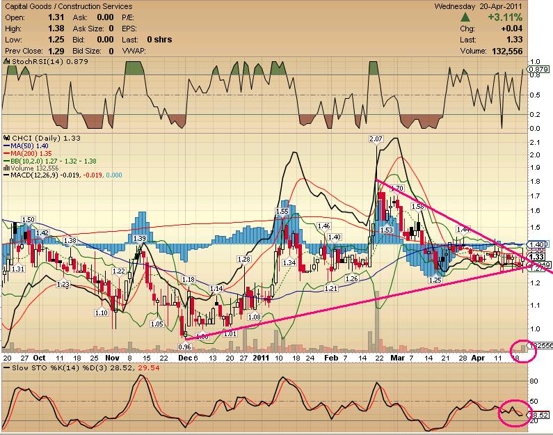
Task: Click the 1.58 price marker
Action: 417,207
